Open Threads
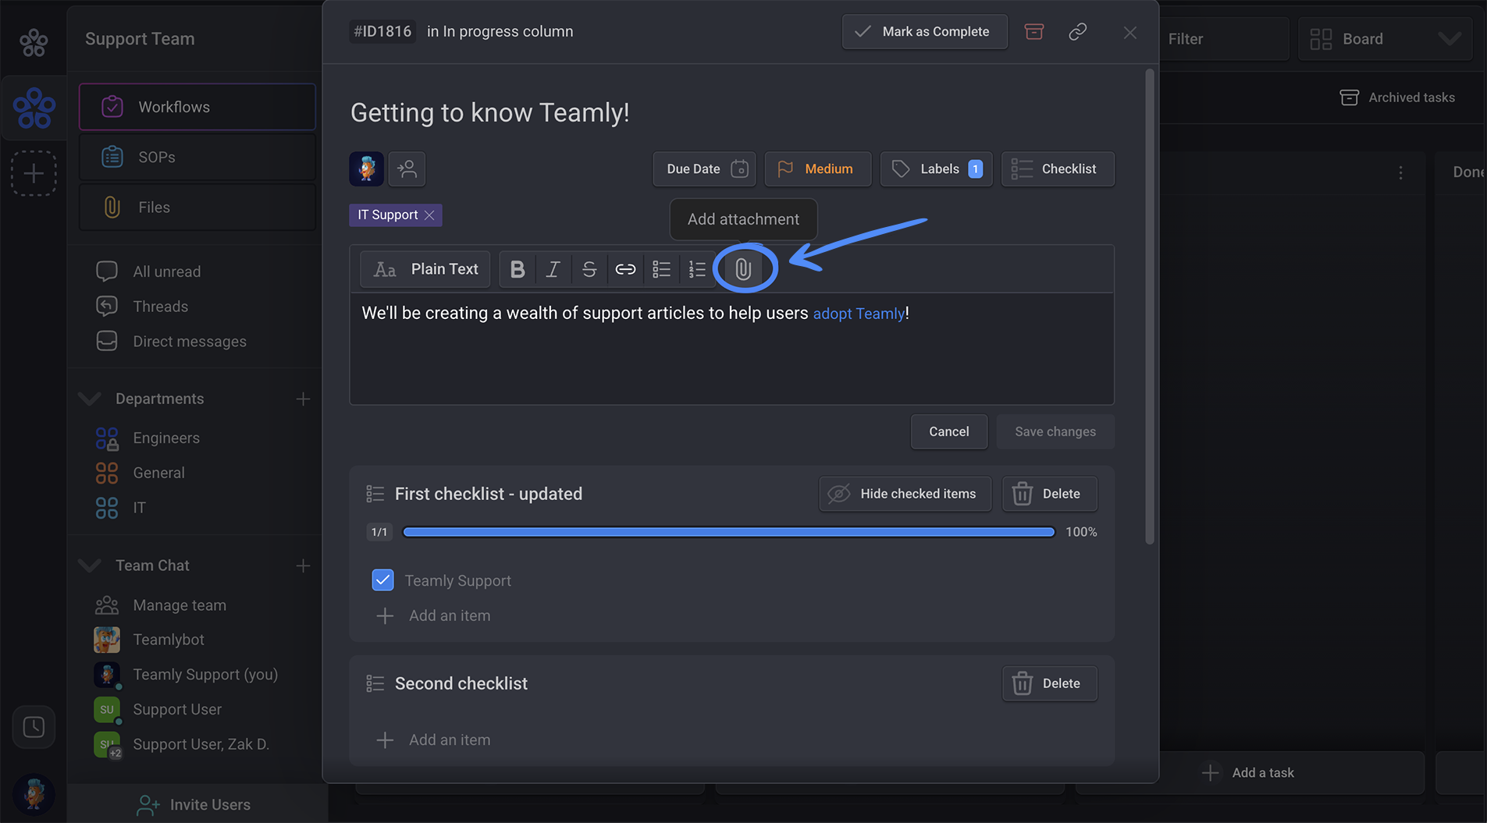The image size is (1487, 823). [160, 306]
